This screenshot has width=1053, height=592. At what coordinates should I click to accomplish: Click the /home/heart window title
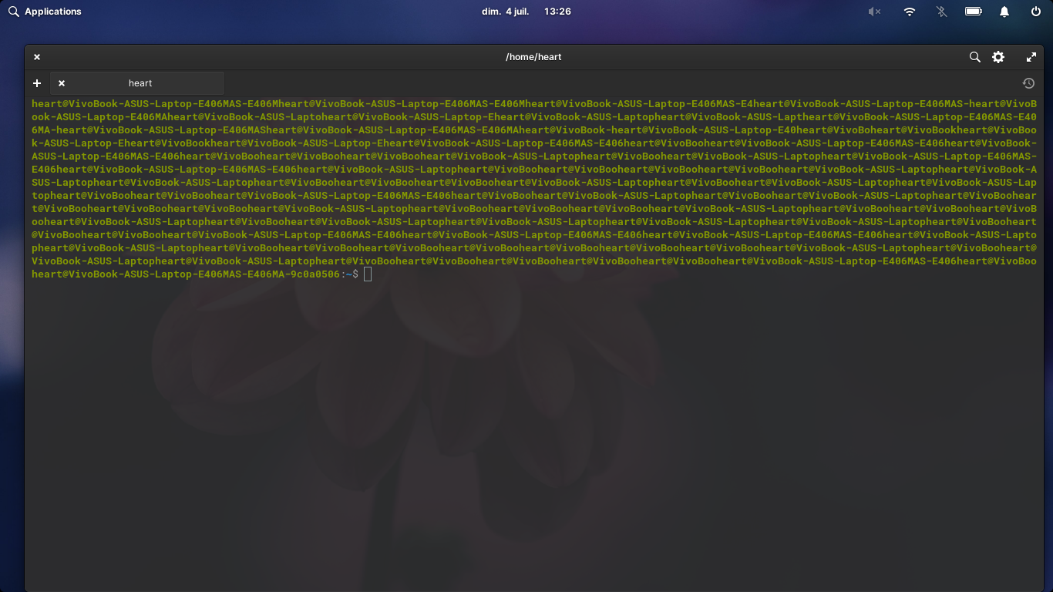(x=533, y=57)
